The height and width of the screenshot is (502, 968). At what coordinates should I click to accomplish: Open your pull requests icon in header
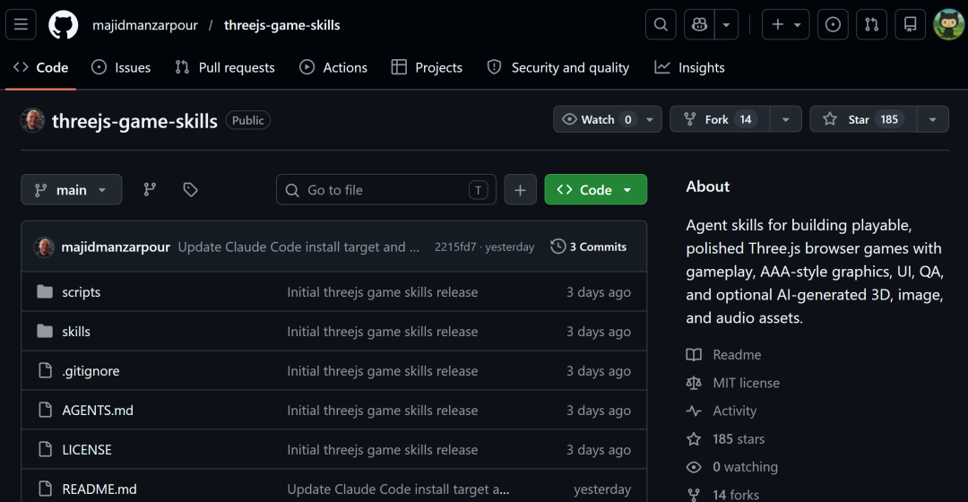(x=872, y=25)
